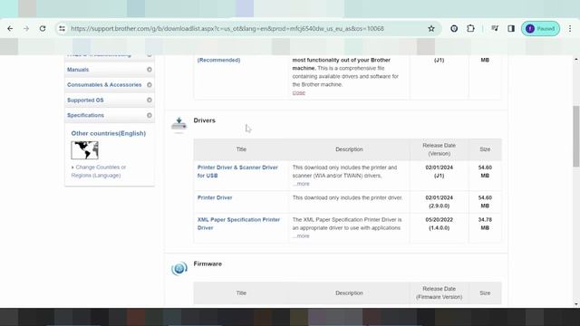Bookmark this page with the star icon
The width and height of the screenshot is (580, 326).
431,28
